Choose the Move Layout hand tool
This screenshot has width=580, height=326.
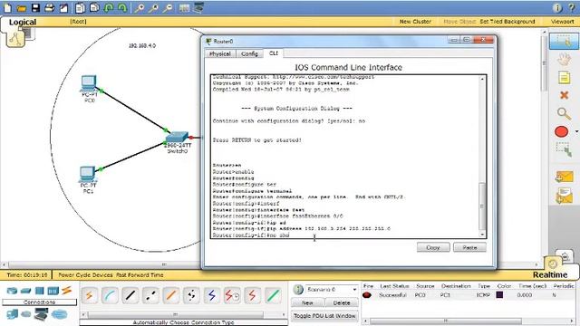click(564, 59)
